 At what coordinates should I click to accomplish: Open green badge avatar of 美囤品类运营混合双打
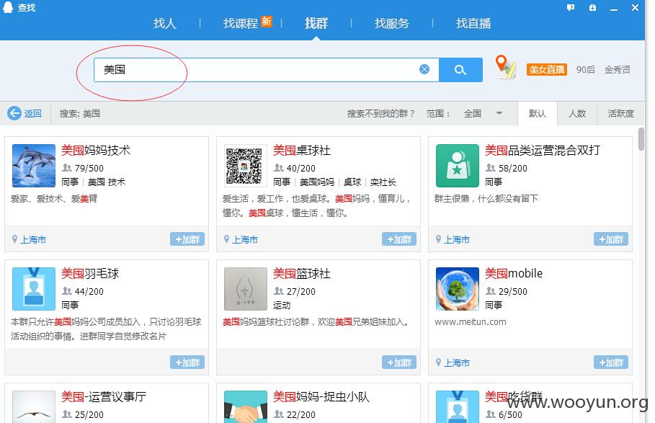458,165
